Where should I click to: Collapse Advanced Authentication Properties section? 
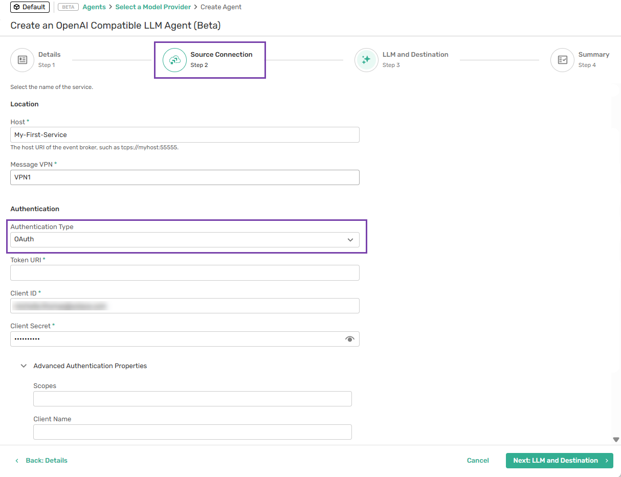pyautogui.click(x=24, y=366)
